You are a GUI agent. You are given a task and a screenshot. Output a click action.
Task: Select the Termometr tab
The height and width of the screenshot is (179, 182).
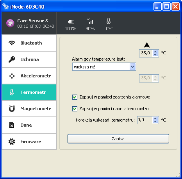click(x=29, y=92)
